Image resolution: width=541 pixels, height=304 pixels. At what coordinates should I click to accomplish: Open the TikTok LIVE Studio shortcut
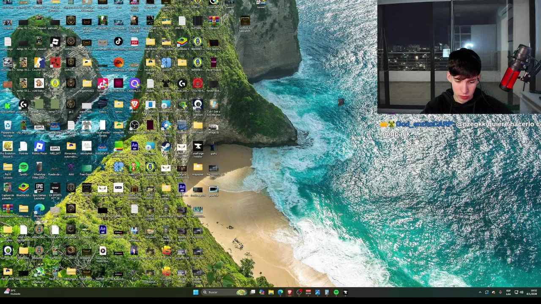[x=103, y=86]
